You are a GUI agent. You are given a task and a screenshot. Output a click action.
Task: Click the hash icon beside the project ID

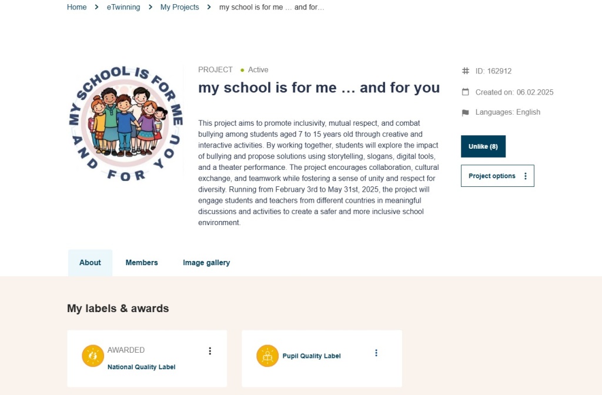[466, 71]
